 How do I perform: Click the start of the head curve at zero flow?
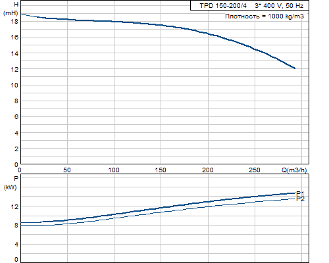click(x=21, y=14)
